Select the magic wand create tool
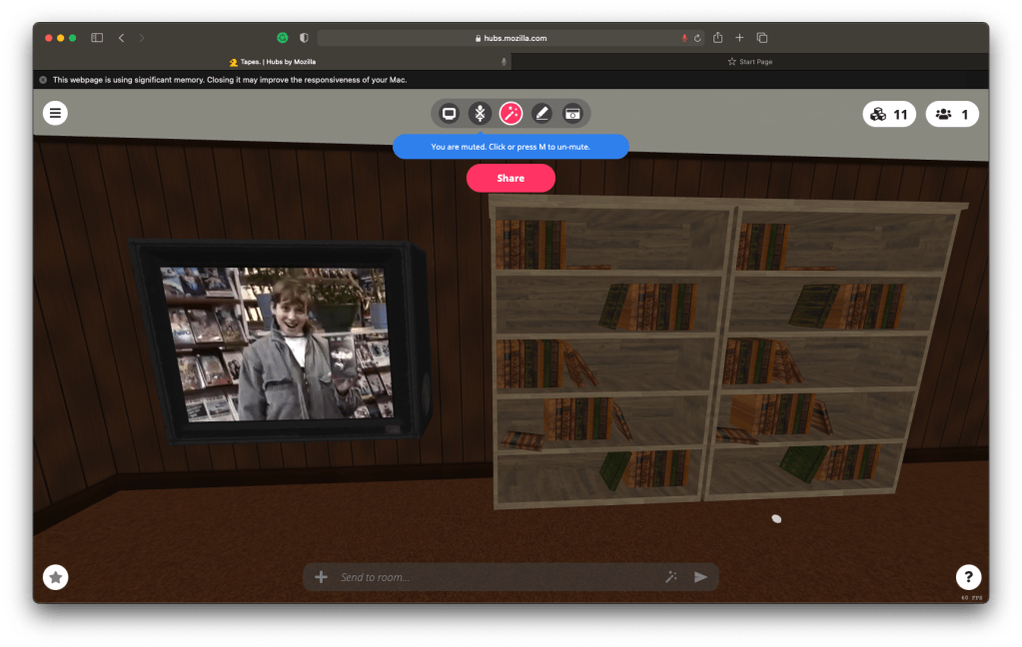1022x647 pixels. click(x=511, y=114)
